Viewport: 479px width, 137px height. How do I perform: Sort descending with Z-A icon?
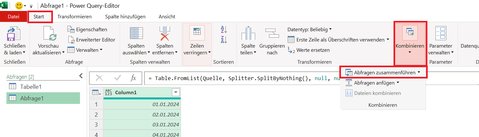coord(224,40)
